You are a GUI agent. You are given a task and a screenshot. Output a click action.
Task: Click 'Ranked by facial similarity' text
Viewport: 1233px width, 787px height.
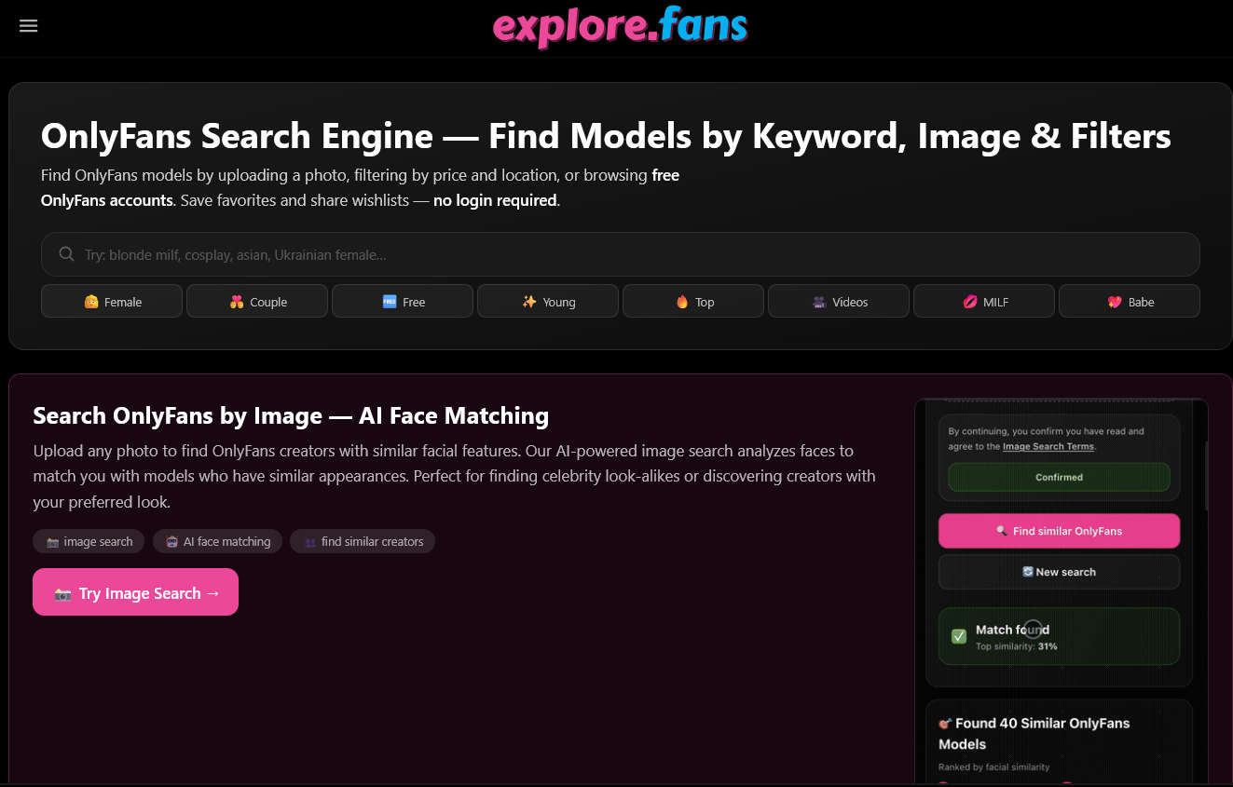(994, 767)
